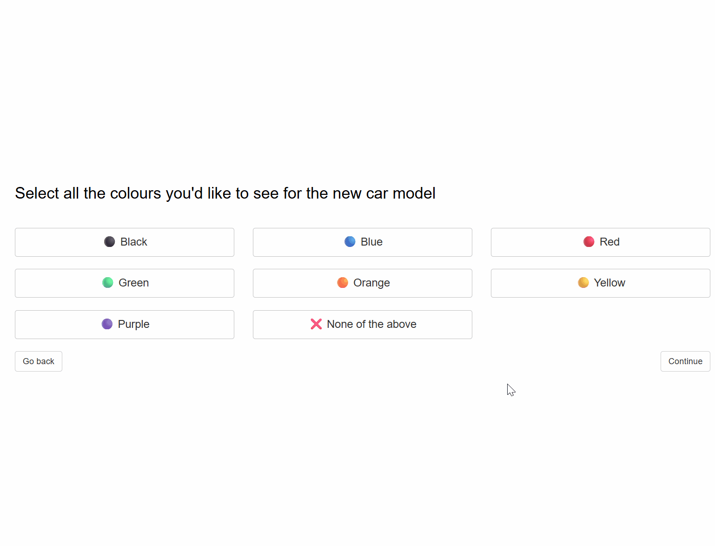Select the Orange colour option
Image resolution: width=715 pixels, height=546 pixels.
(x=362, y=283)
